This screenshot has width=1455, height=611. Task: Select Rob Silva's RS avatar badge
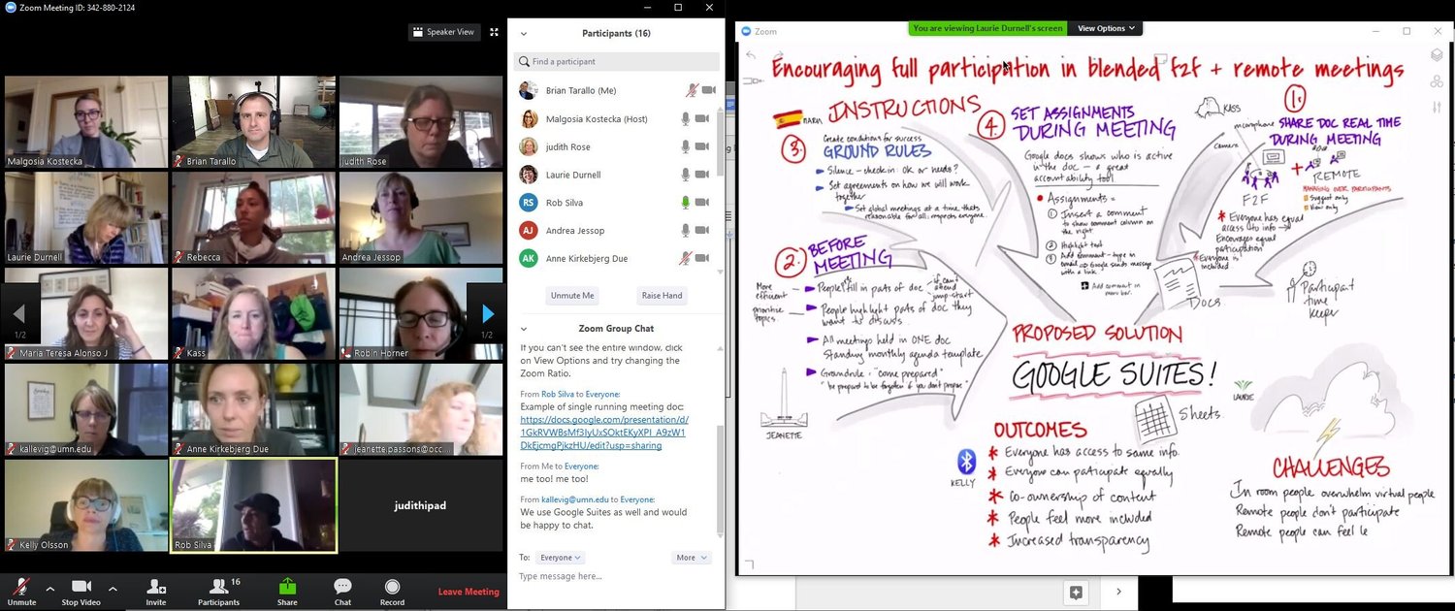click(529, 203)
